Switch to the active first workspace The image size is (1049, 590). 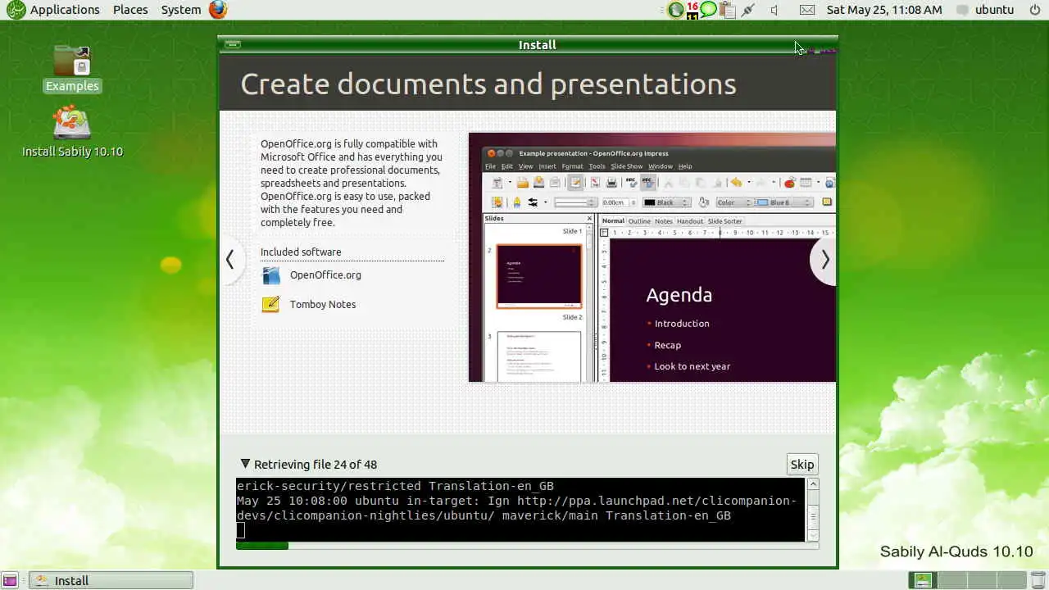point(924,580)
